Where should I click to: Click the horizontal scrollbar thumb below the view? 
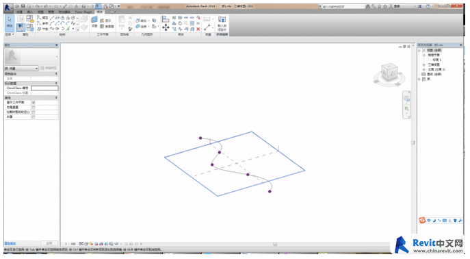275,244
